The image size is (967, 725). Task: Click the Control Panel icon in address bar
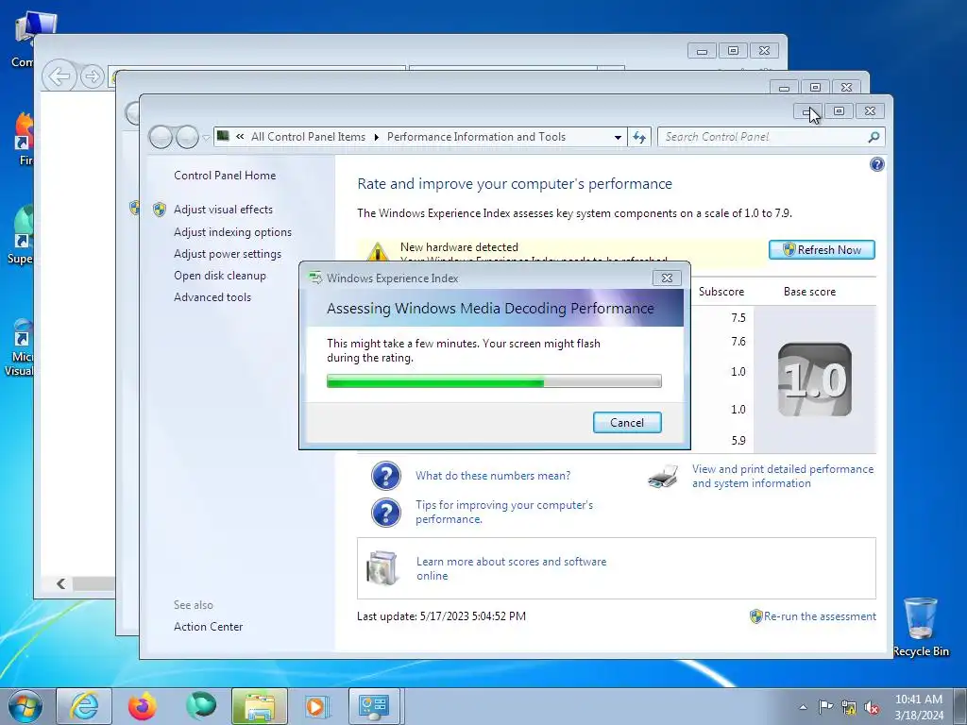[x=223, y=136]
